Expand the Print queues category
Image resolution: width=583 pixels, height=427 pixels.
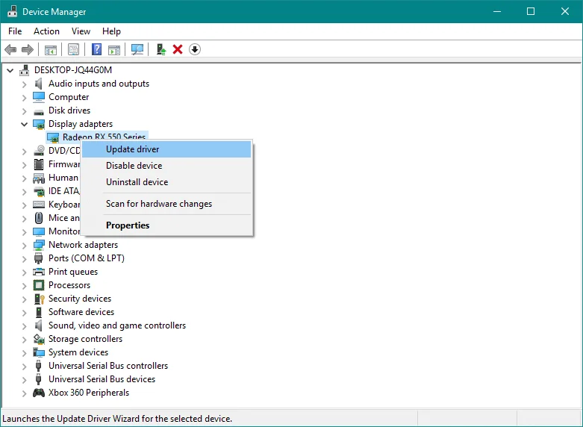pos(24,272)
